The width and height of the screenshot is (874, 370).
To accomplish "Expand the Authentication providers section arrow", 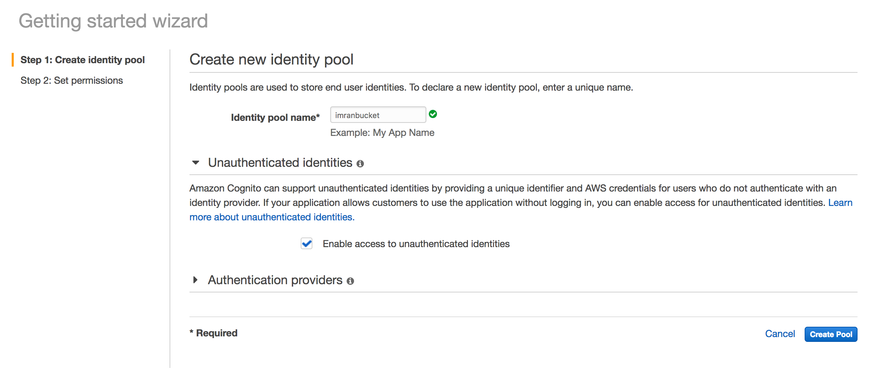I will (195, 280).
